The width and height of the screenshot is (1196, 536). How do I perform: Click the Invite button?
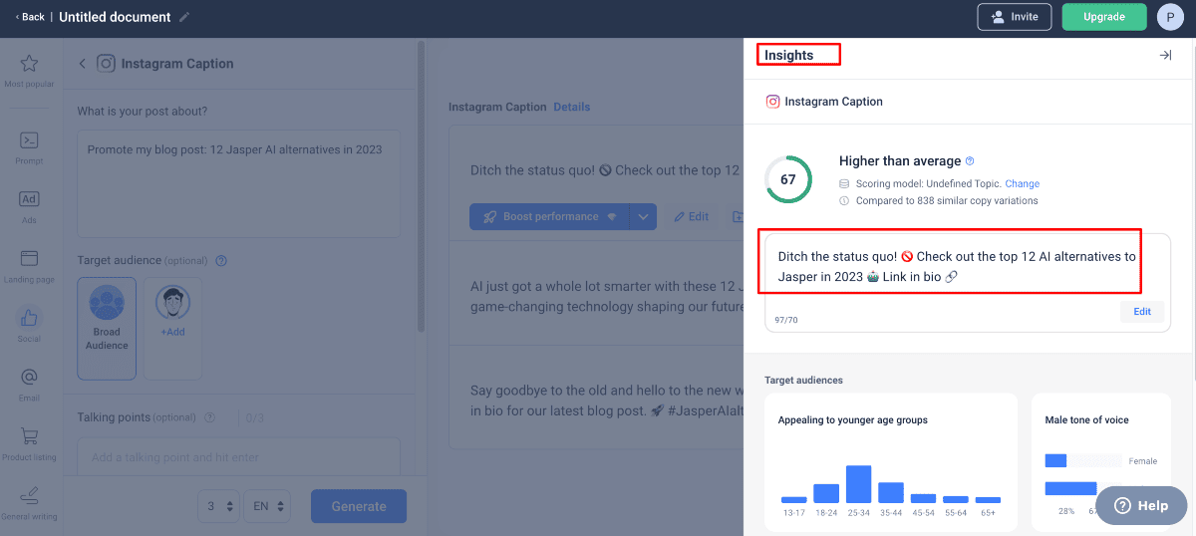(1015, 17)
